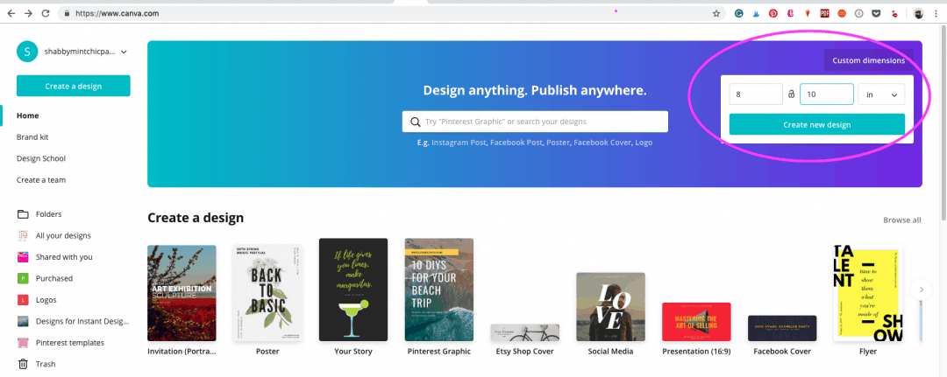Choose the Flyer thumbnail
The height and width of the screenshot is (377, 947).
click(x=868, y=293)
